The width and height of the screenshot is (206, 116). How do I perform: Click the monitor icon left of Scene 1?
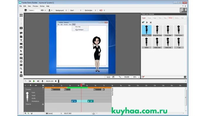[x=26, y=10]
